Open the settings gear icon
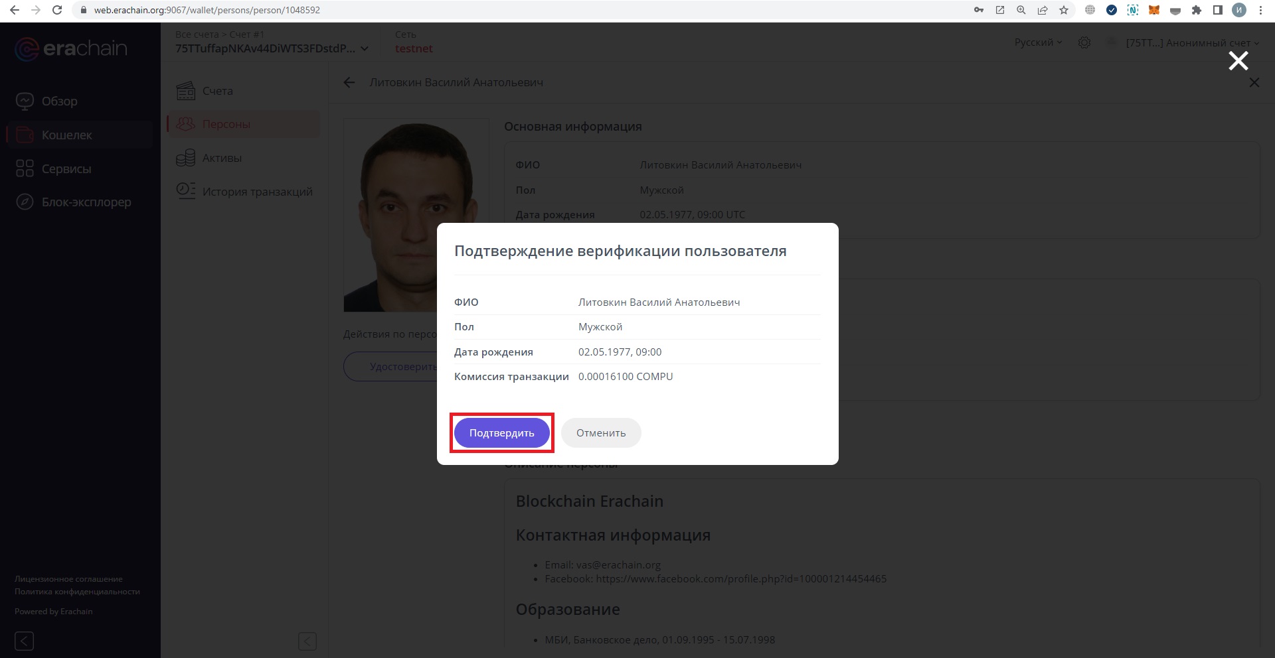 [x=1084, y=42]
